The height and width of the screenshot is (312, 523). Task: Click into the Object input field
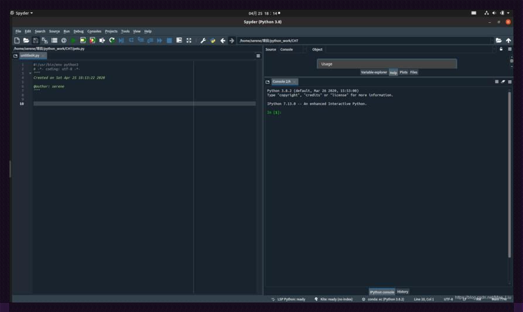tap(410, 49)
